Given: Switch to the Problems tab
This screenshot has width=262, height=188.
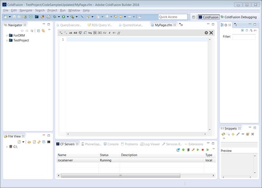Looking at the screenshot, I should coord(129,144).
